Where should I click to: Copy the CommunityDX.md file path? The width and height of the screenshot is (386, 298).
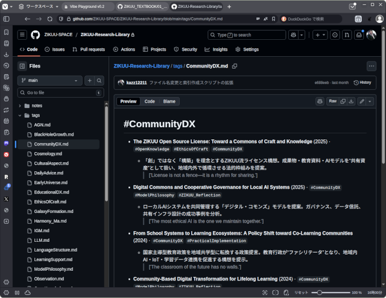point(235,66)
